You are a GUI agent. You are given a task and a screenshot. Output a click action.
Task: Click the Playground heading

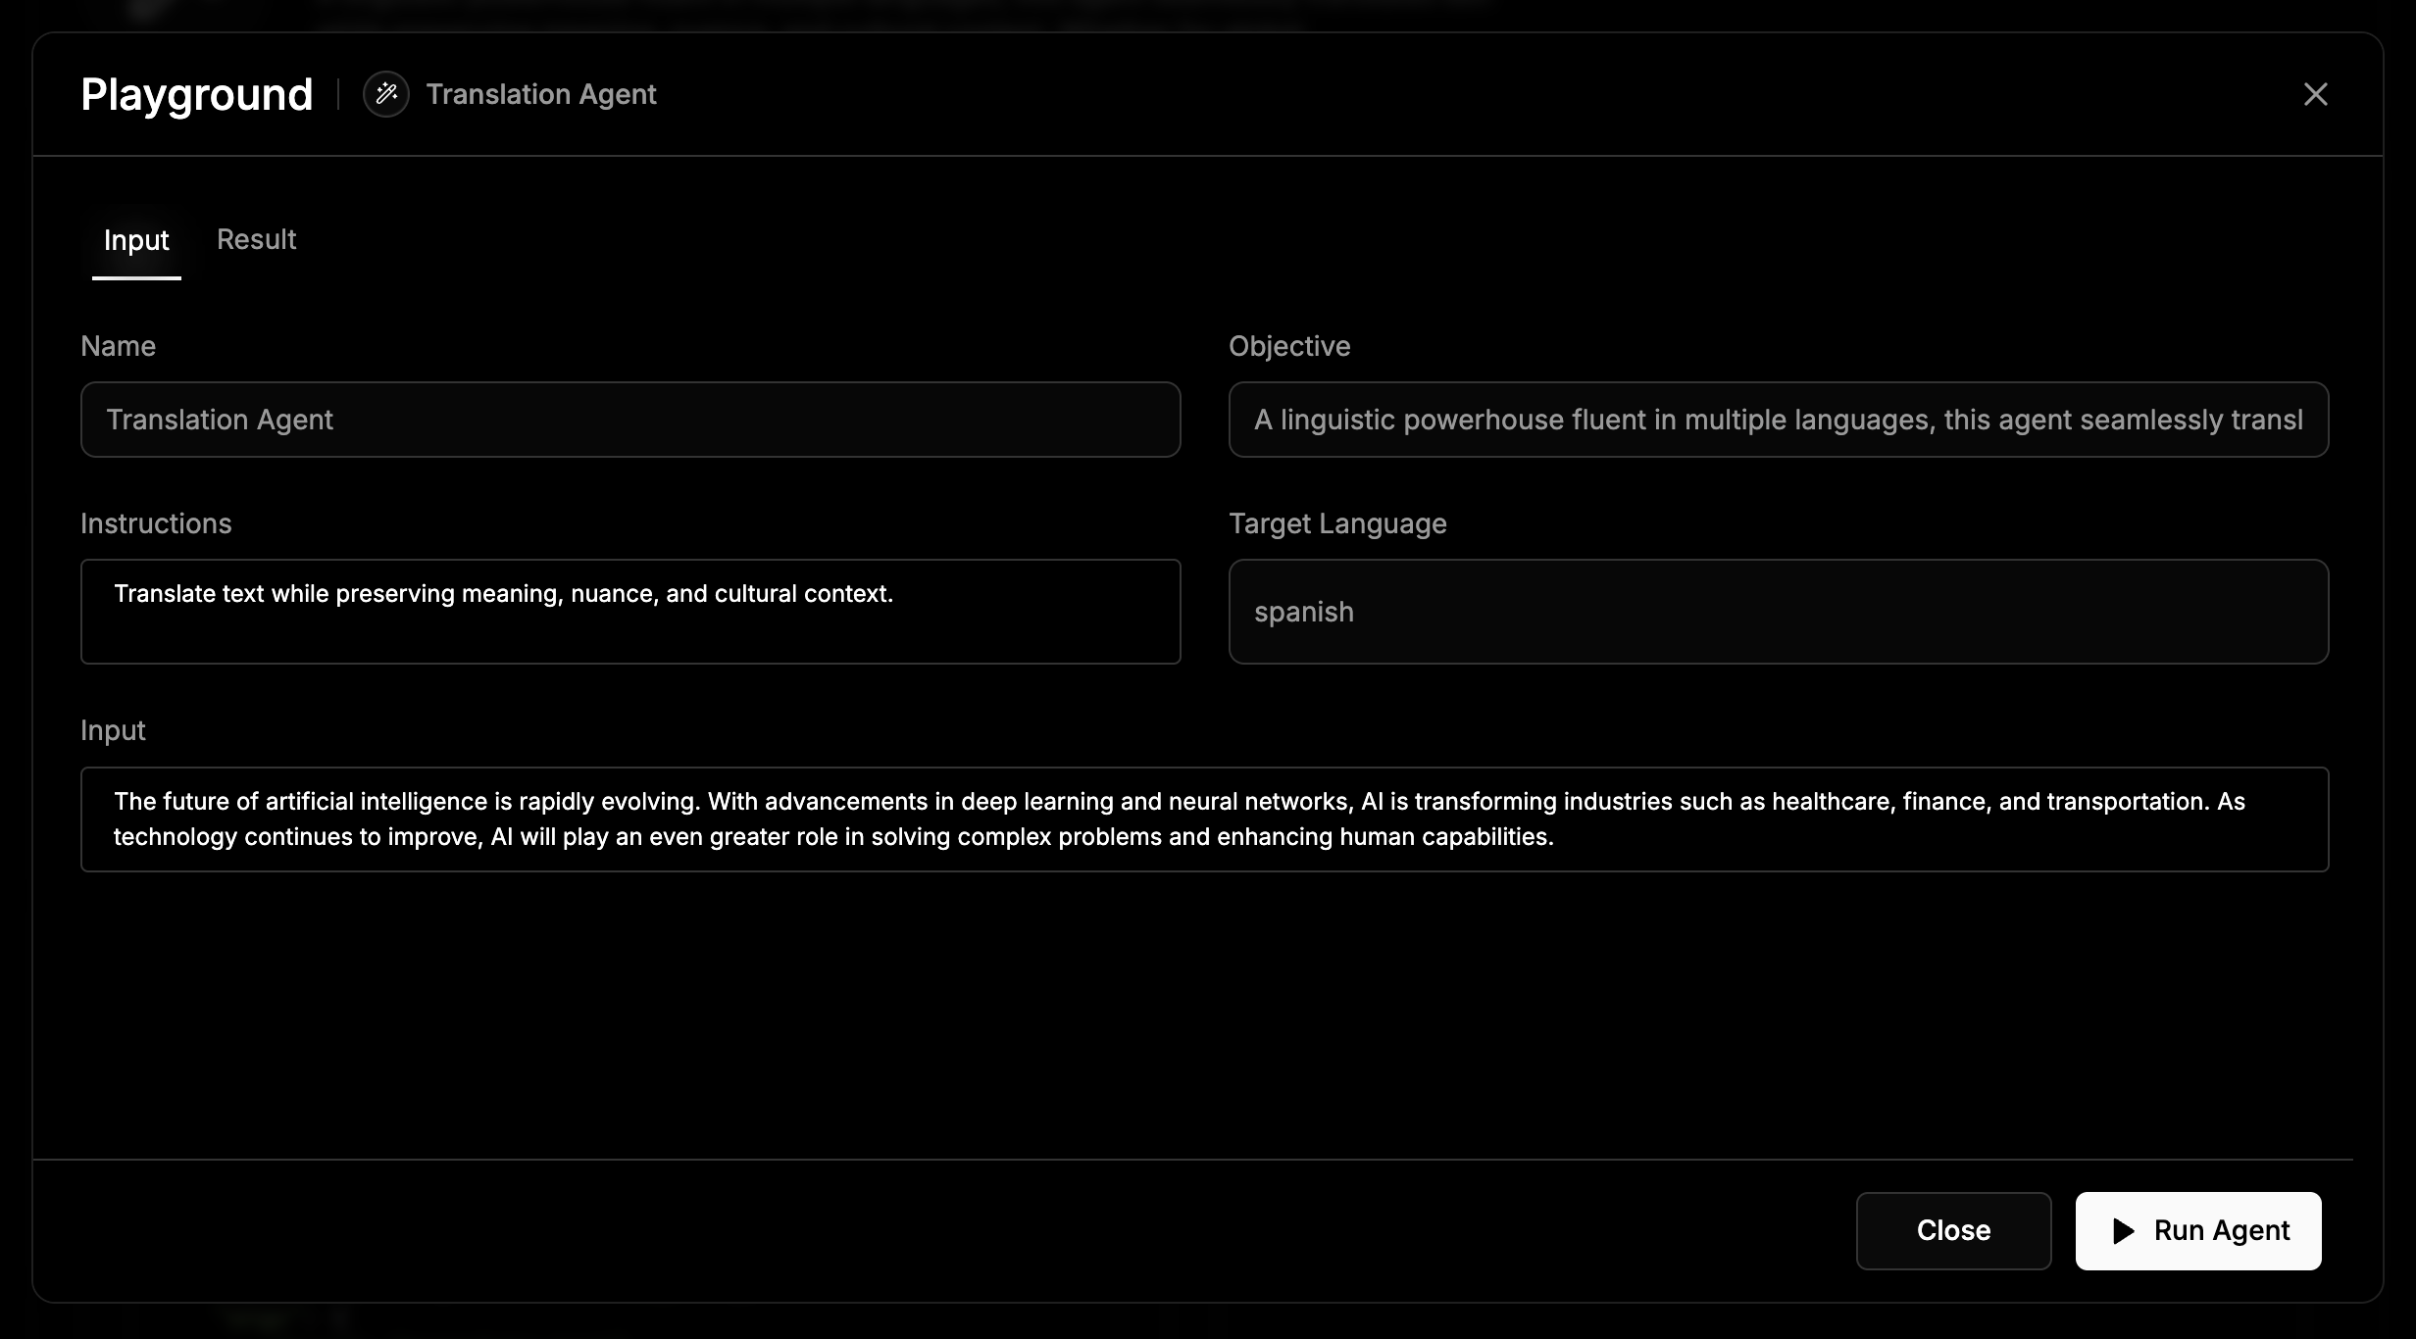(x=196, y=95)
